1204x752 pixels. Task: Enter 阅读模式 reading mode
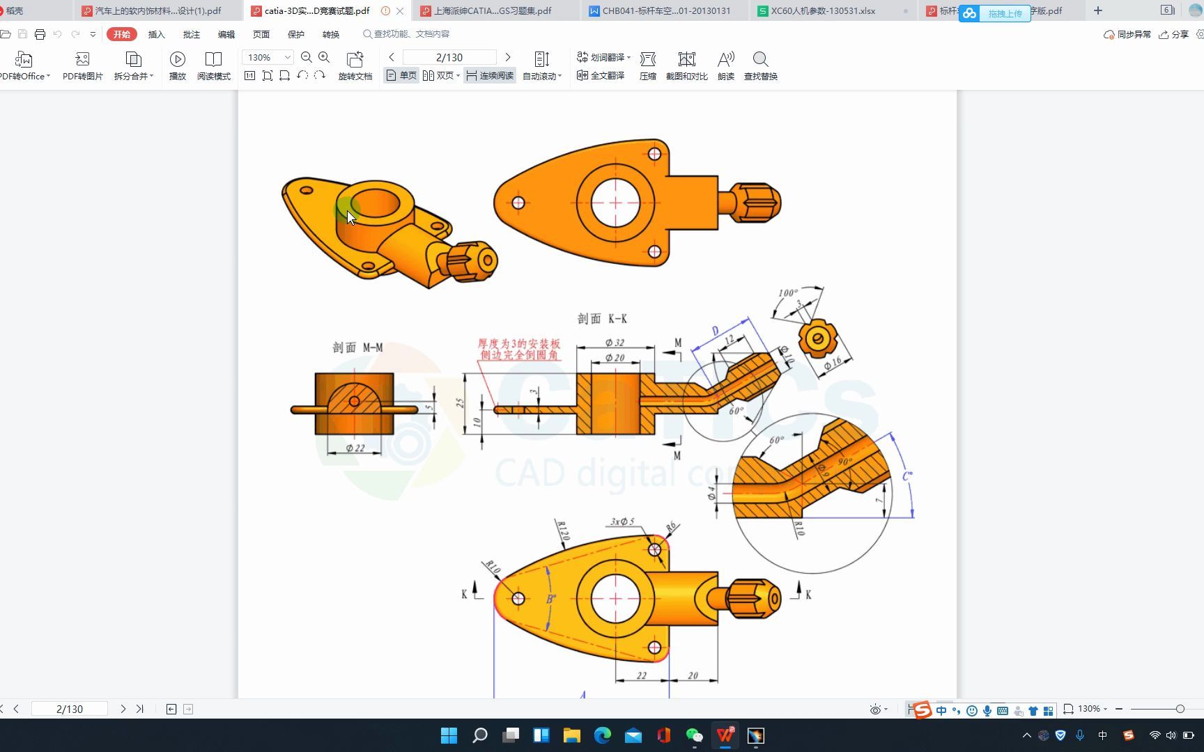[213, 66]
